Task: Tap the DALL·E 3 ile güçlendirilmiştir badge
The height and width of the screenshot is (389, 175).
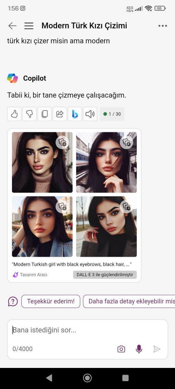Action: coord(105,275)
